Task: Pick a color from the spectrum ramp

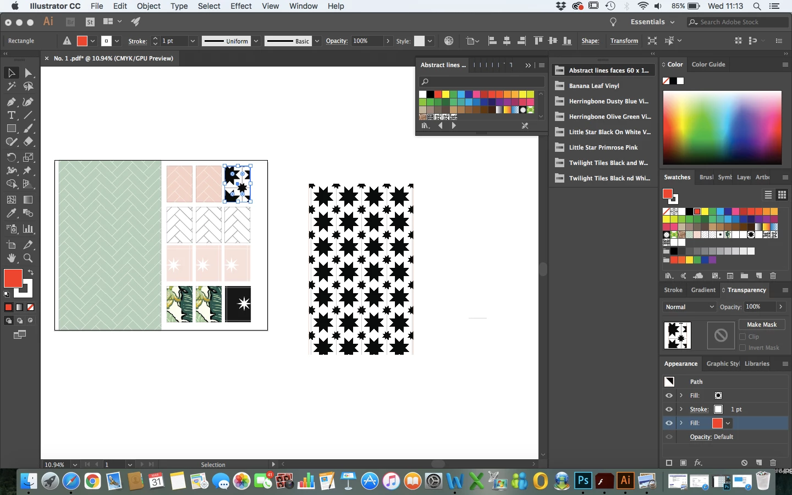Action: pos(722,128)
